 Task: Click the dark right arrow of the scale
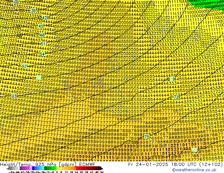pyautogui.click(x=102, y=168)
